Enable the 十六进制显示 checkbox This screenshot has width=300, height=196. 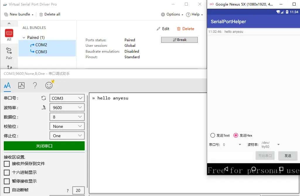[7, 172]
